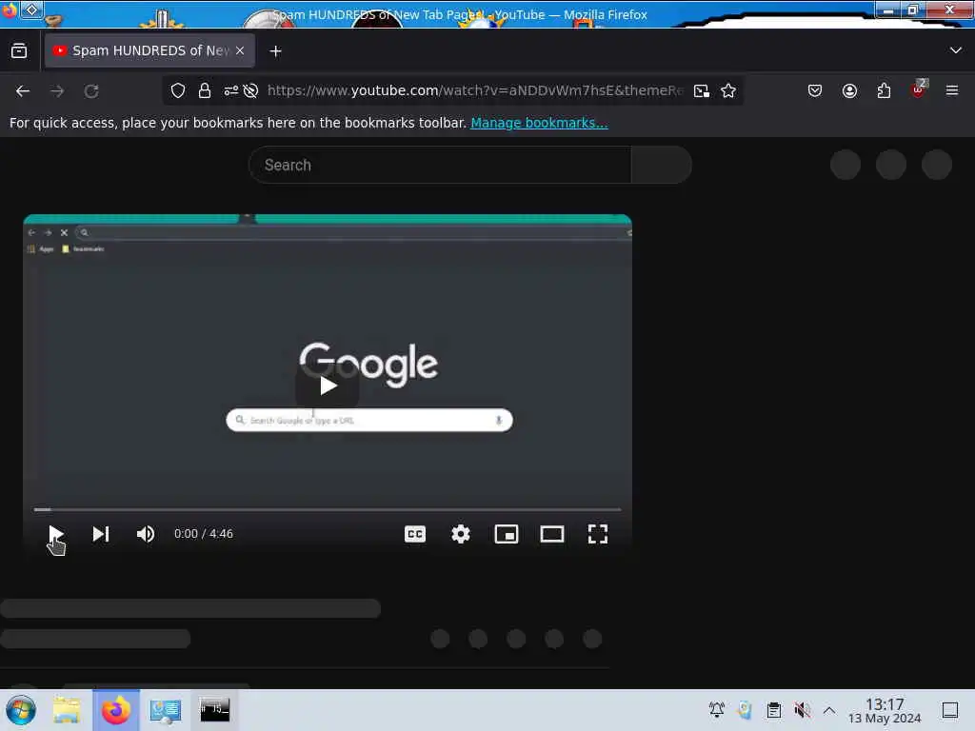This screenshot has height=731, width=975.
Task: Click the forward navigation arrow
Action: tap(57, 91)
